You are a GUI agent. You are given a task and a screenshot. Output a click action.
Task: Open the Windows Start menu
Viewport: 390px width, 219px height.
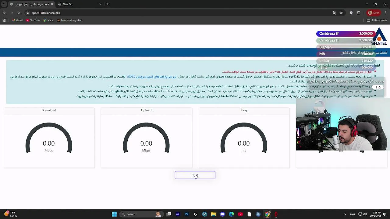pos(114,214)
